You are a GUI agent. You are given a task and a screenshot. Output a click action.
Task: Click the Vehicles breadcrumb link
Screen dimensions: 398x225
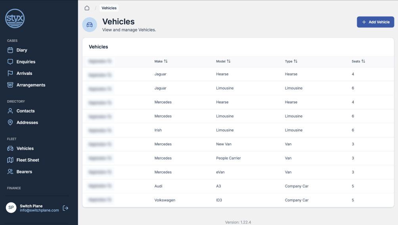pyautogui.click(x=109, y=8)
